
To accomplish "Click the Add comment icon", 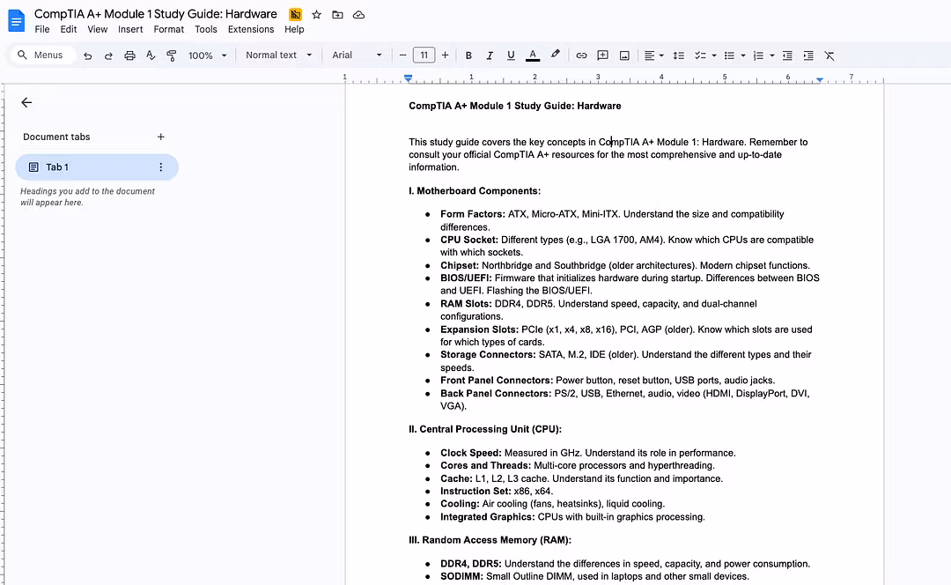I will pyautogui.click(x=603, y=56).
